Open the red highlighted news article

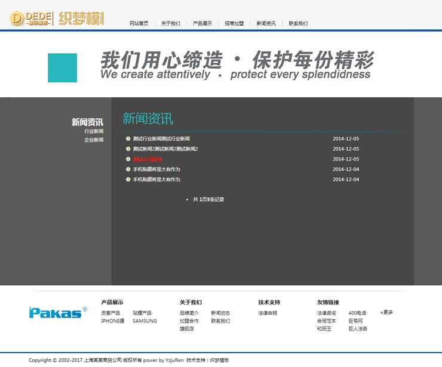click(147, 159)
